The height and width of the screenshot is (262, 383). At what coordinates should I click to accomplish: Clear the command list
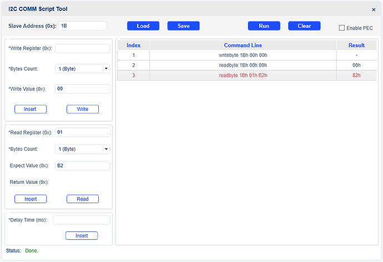coord(304,26)
